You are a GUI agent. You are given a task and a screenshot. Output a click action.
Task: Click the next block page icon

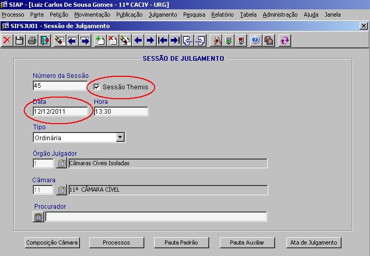tap(200, 41)
